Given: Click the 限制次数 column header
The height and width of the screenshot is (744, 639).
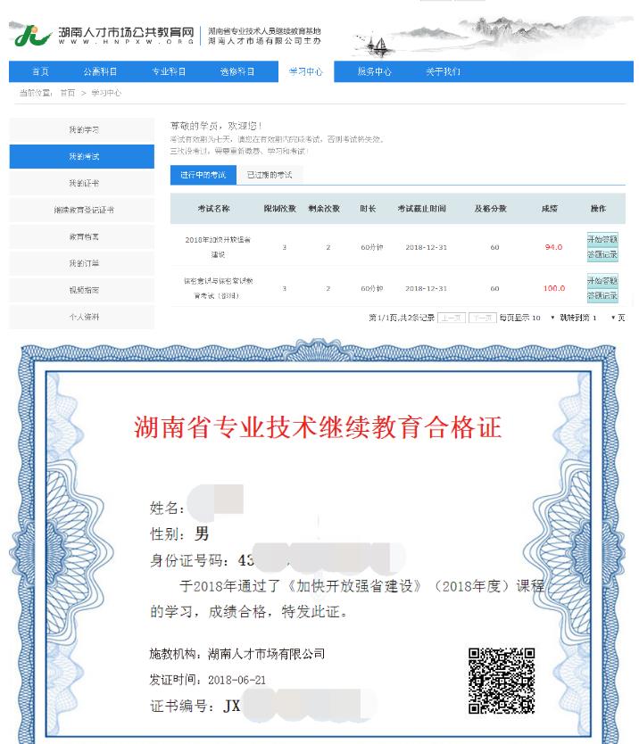Looking at the screenshot, I should coord(280,209).
